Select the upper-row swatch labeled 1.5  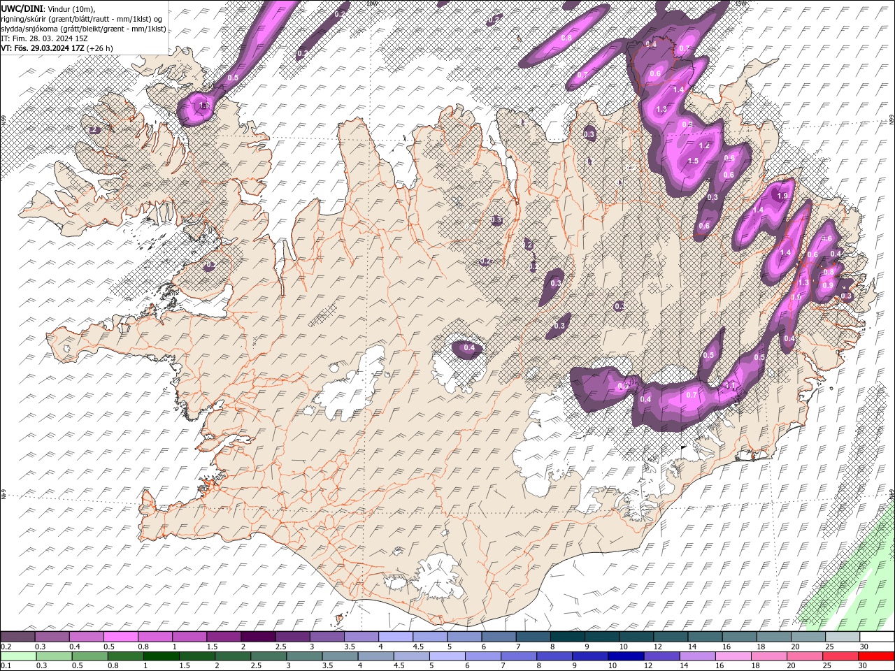(x=223, y=637)
